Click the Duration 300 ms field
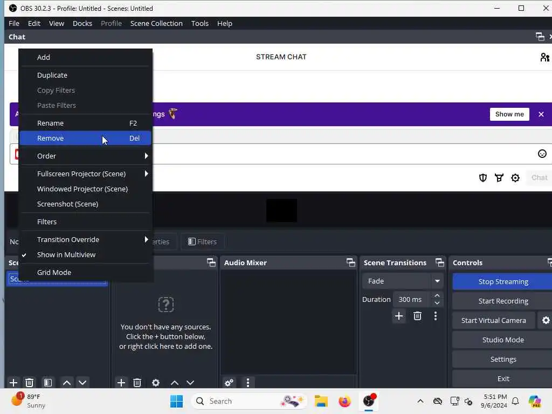552x414 pixels. [410, 300]
